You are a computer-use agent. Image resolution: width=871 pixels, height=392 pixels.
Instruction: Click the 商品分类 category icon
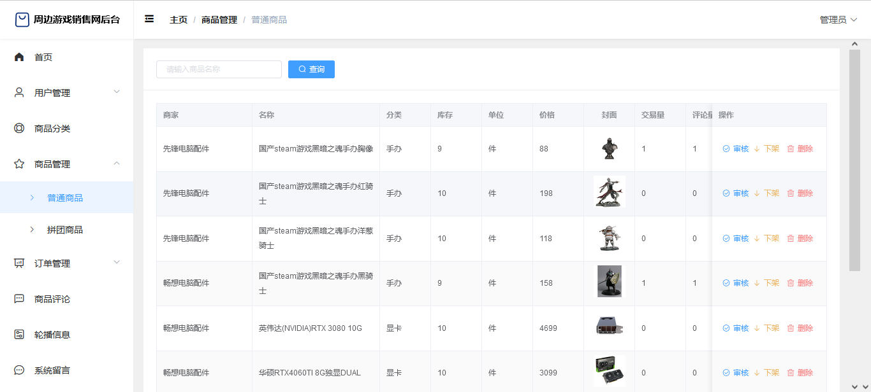19,129
